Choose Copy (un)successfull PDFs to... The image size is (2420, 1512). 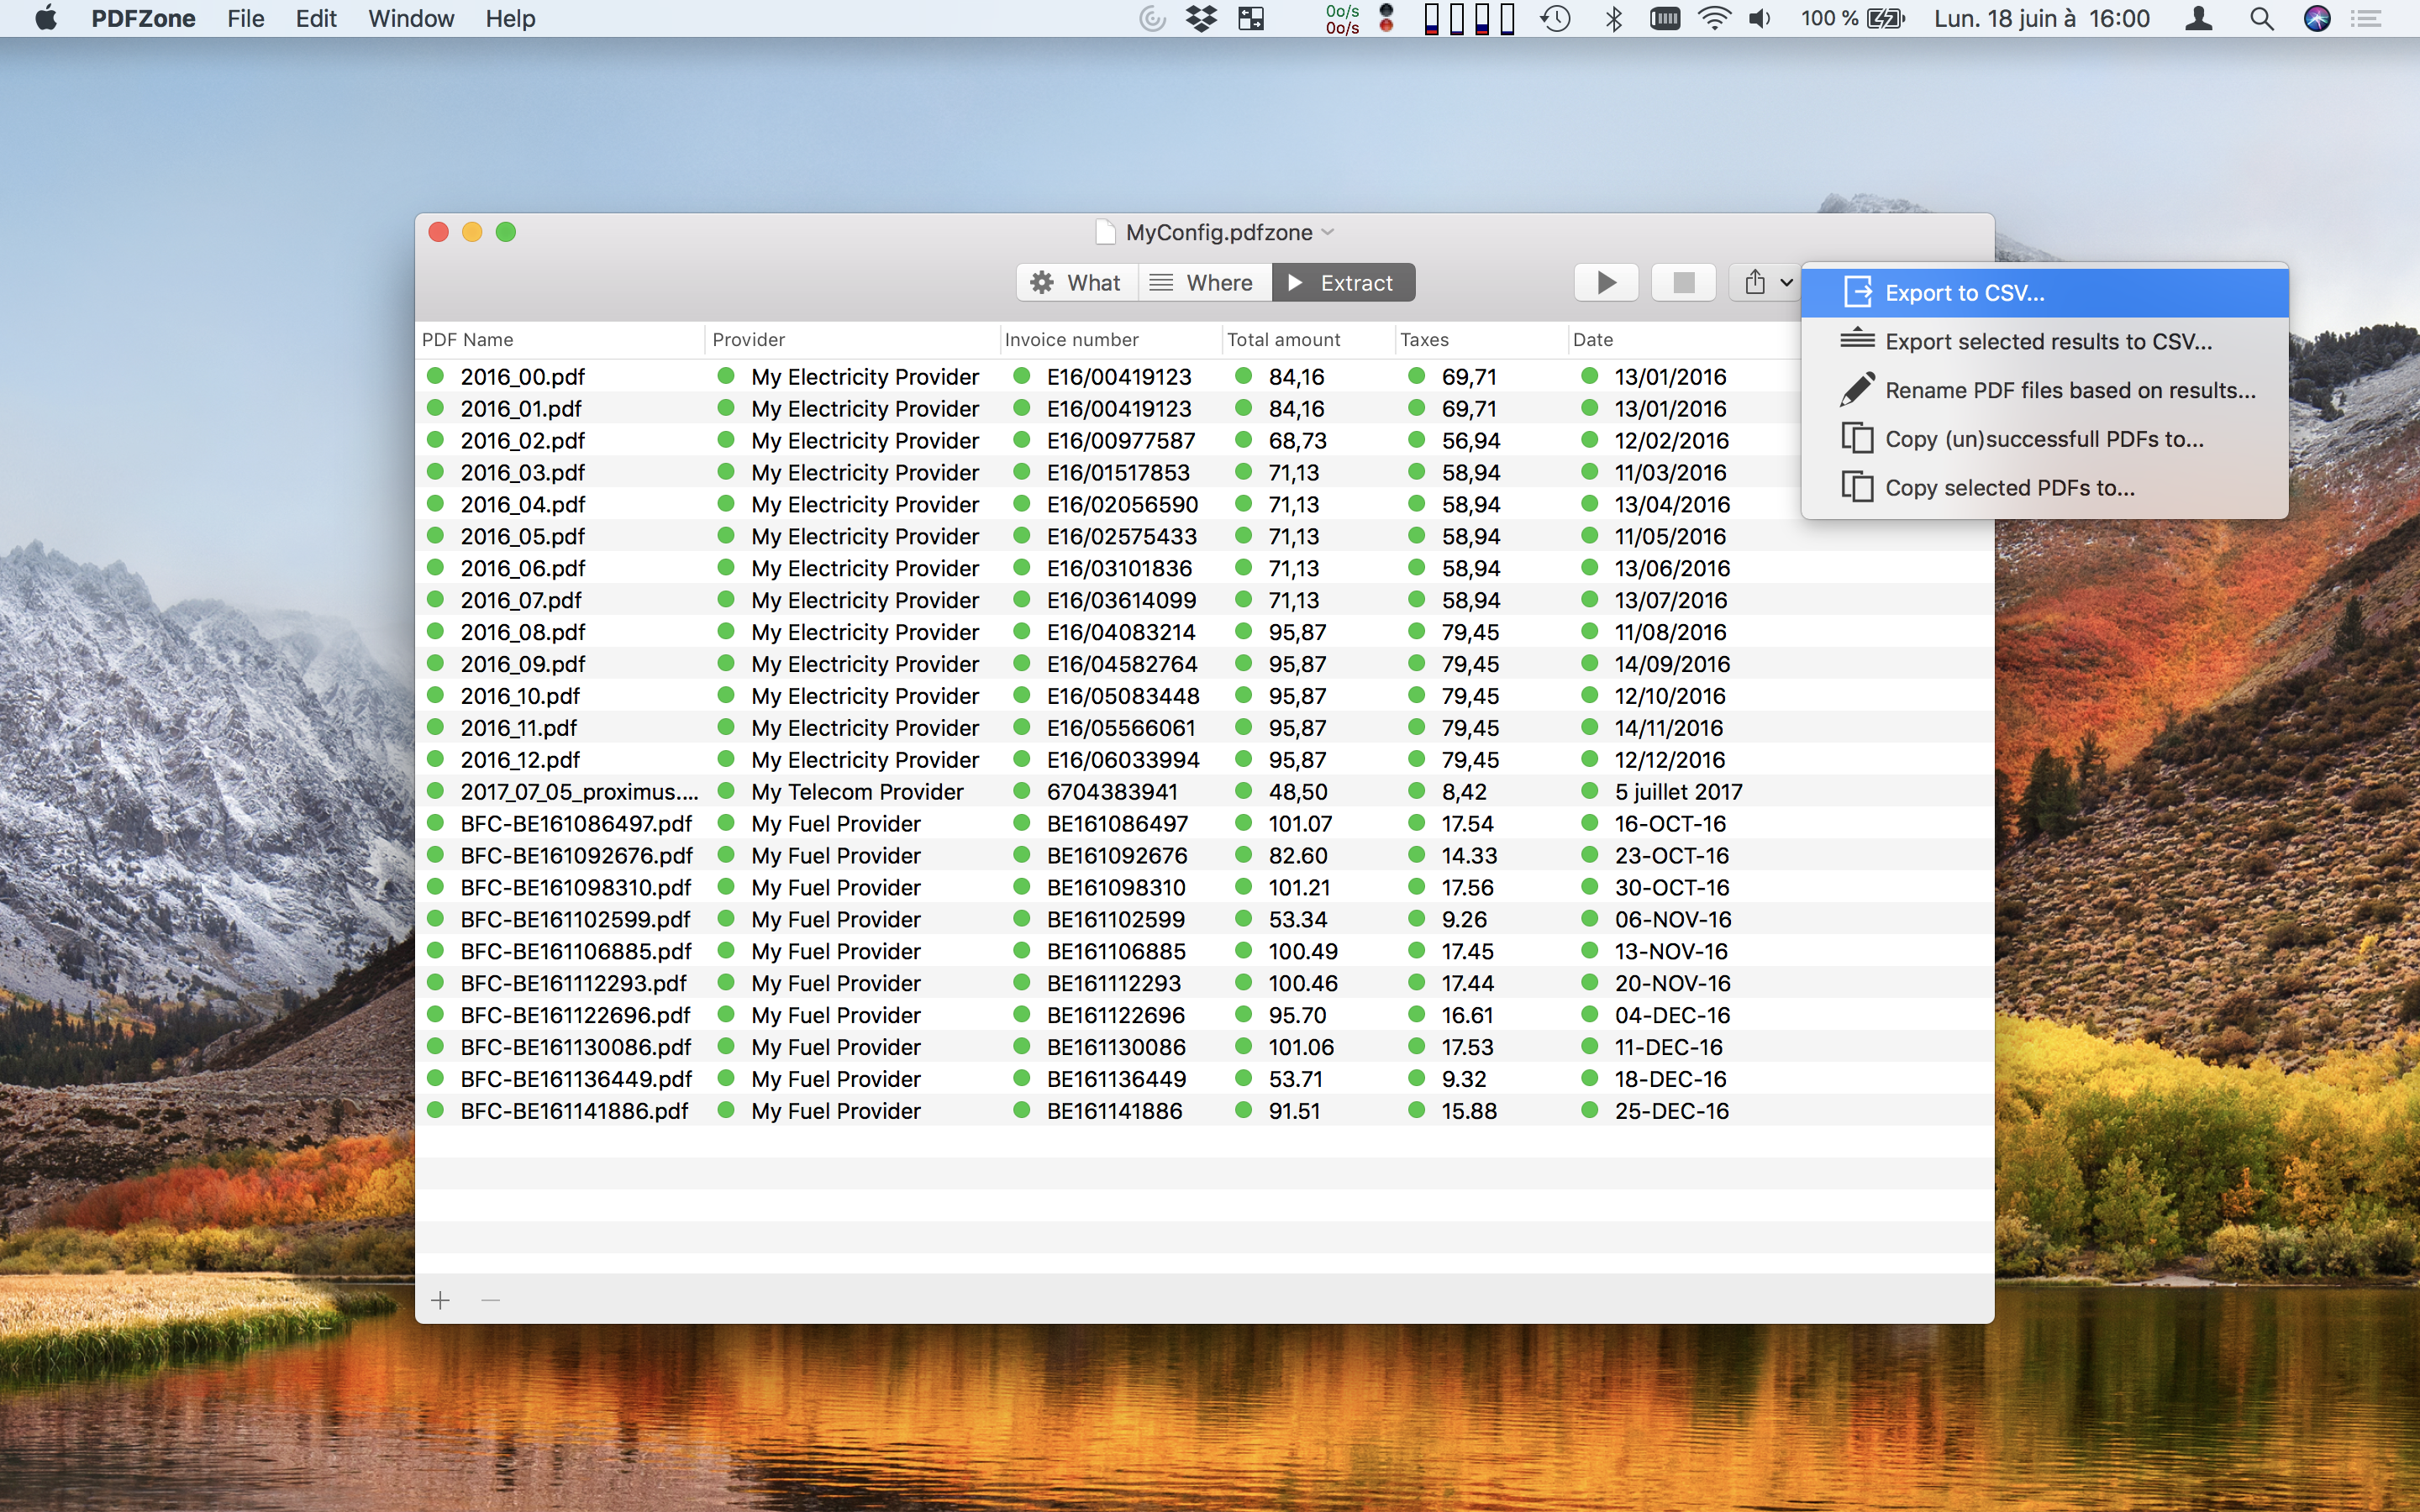[x=2043, y=439]
